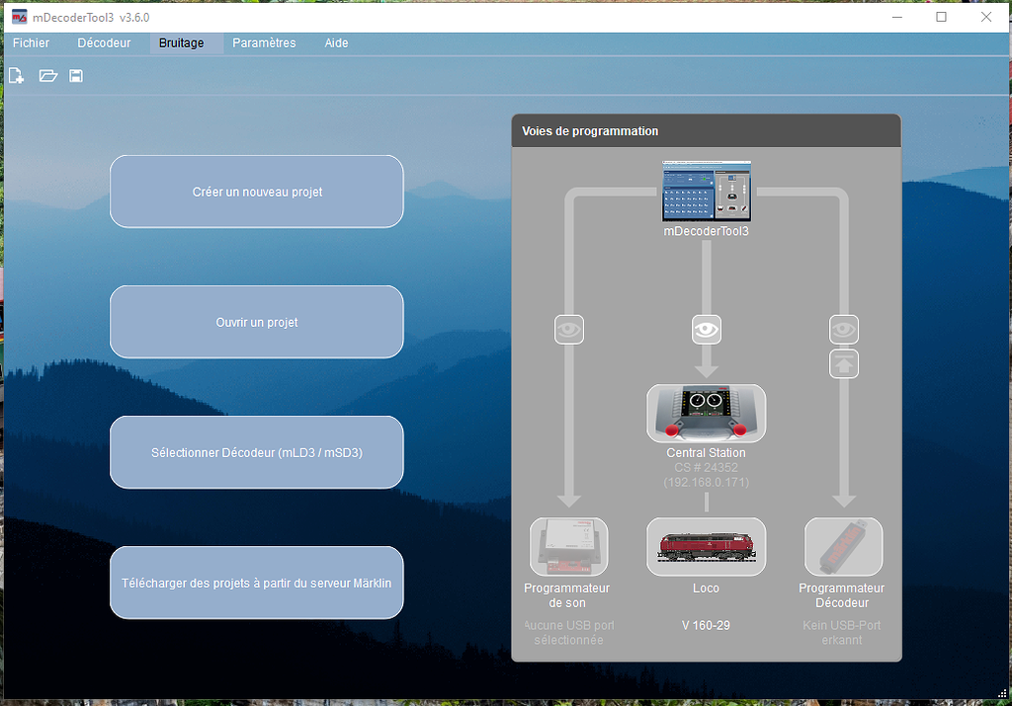Screen dimensions: 1012x706
Task: Toggle the eye icon on the center path
Action: [x=706, y=330]
